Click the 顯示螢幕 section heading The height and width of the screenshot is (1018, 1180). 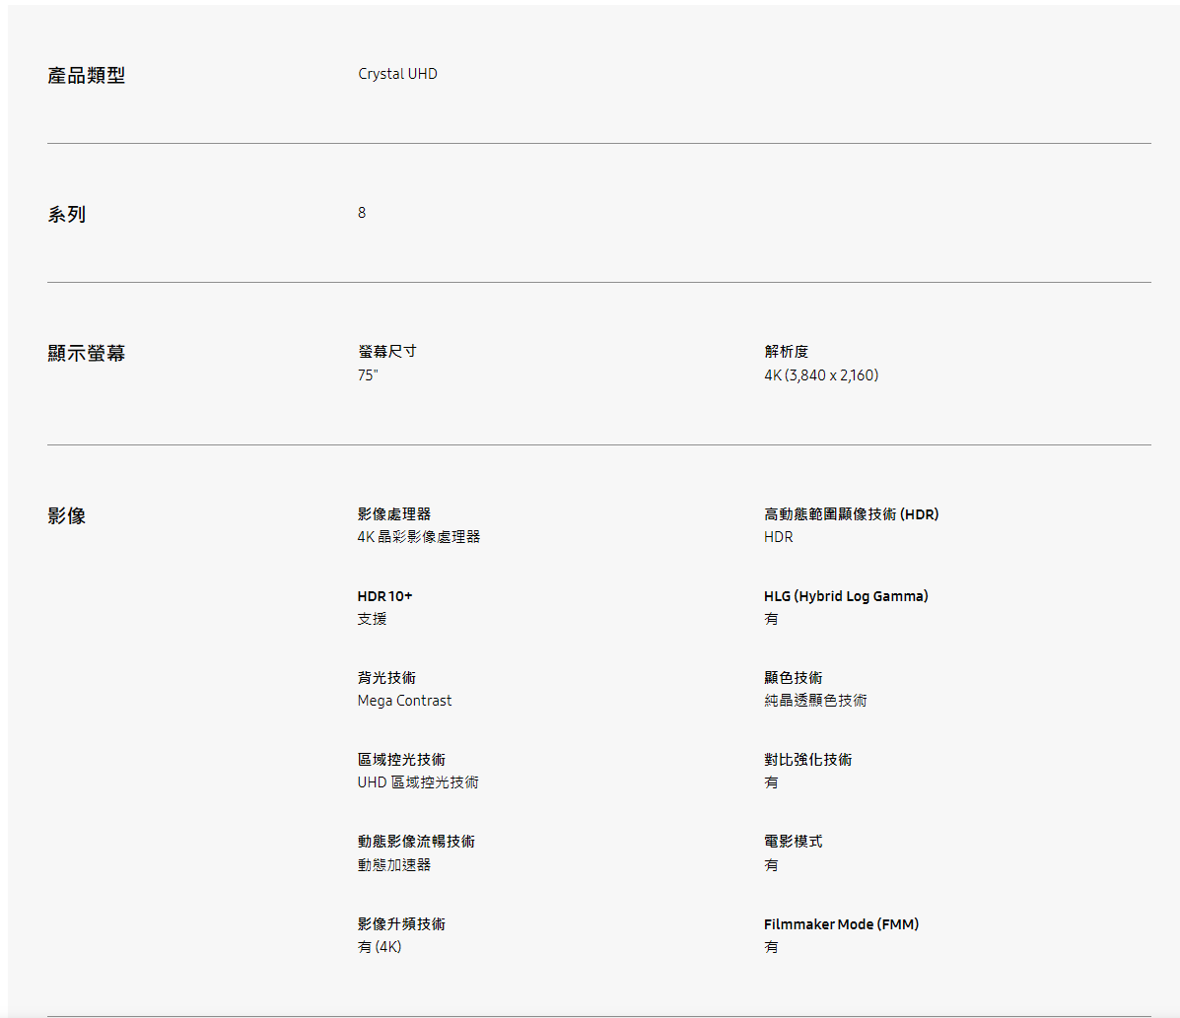(x=87, y=354)
